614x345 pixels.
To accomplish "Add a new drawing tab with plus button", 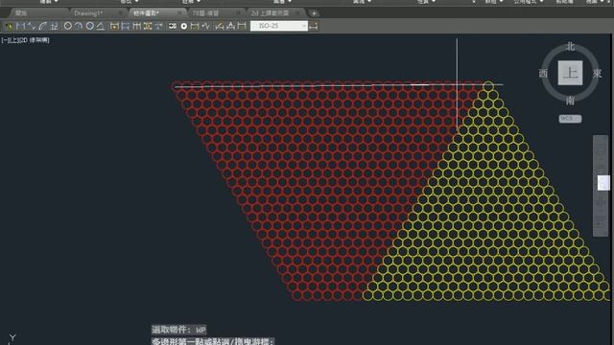I will coord(314,13).
